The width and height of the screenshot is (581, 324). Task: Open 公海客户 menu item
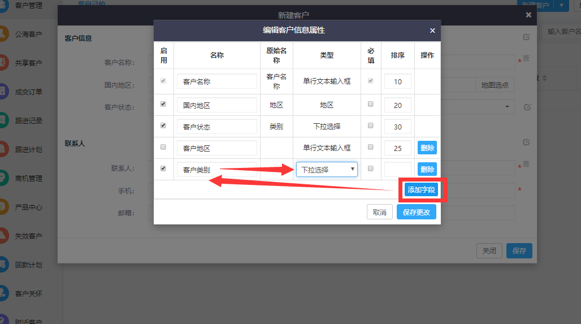pos(28,34)
